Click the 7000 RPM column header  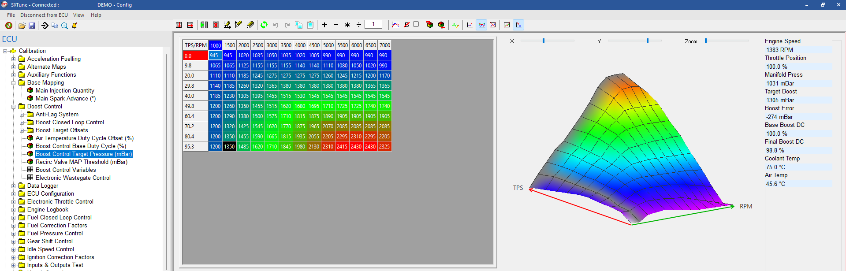384,45
